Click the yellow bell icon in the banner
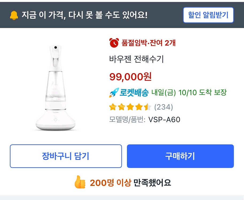This screenshot has height=200, width=244. [14, 15]
